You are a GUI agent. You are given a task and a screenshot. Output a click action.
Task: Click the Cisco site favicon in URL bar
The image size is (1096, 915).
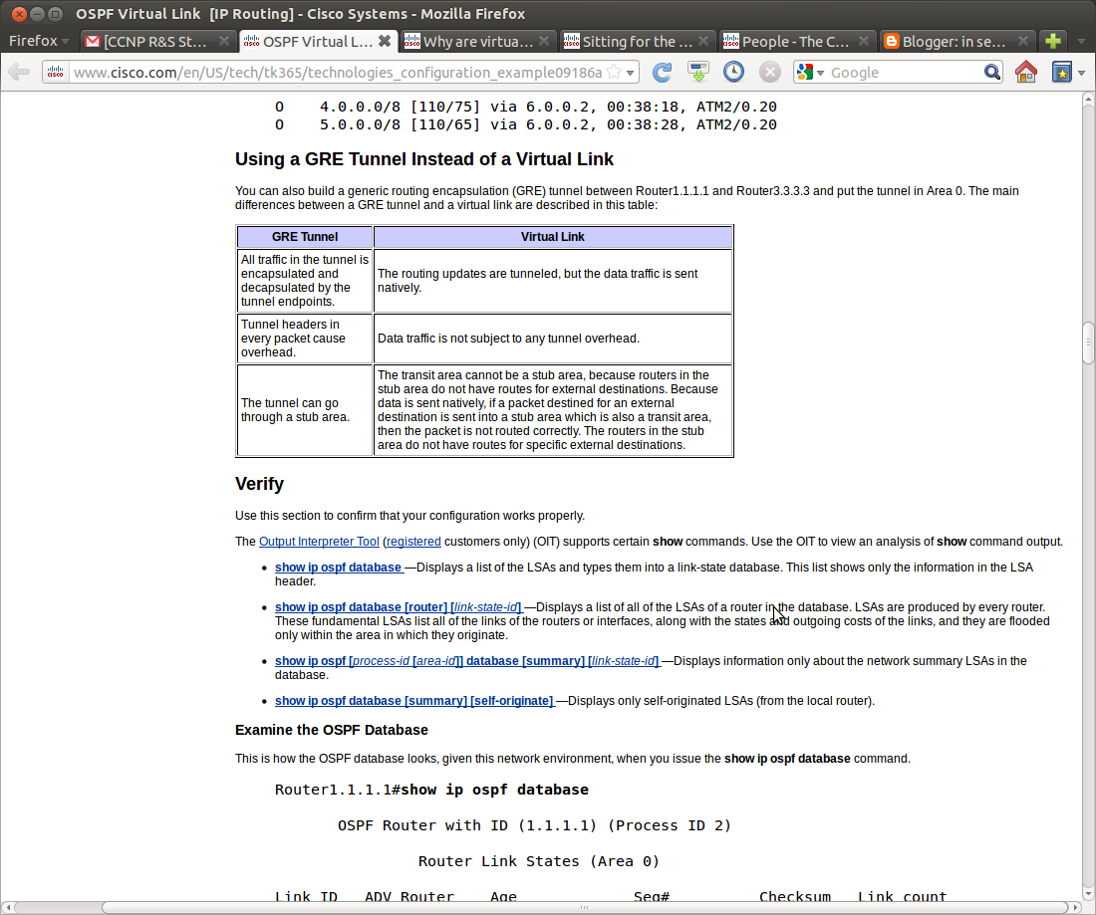[55, 72]
